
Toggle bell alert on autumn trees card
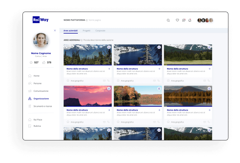tap(159, 88)
